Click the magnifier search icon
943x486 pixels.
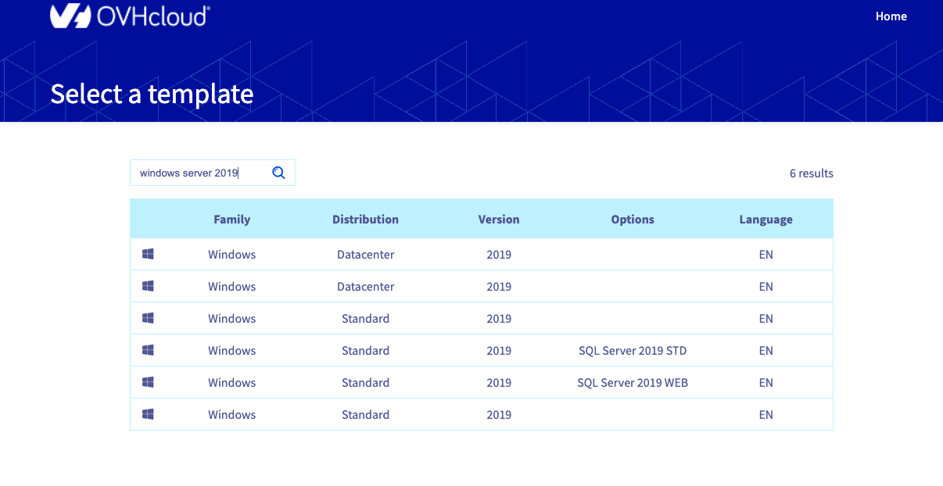278,173
